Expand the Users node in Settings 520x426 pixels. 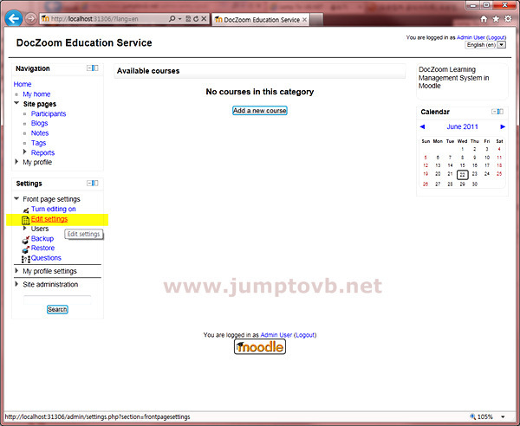tap(24, 229)
